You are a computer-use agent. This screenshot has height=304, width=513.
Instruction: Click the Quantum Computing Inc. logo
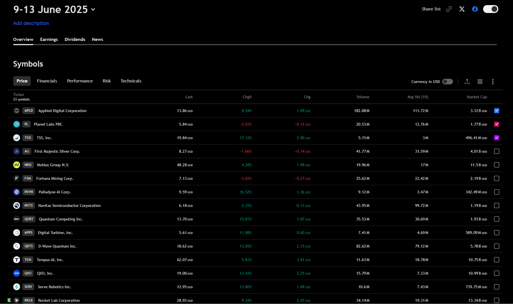17,219
